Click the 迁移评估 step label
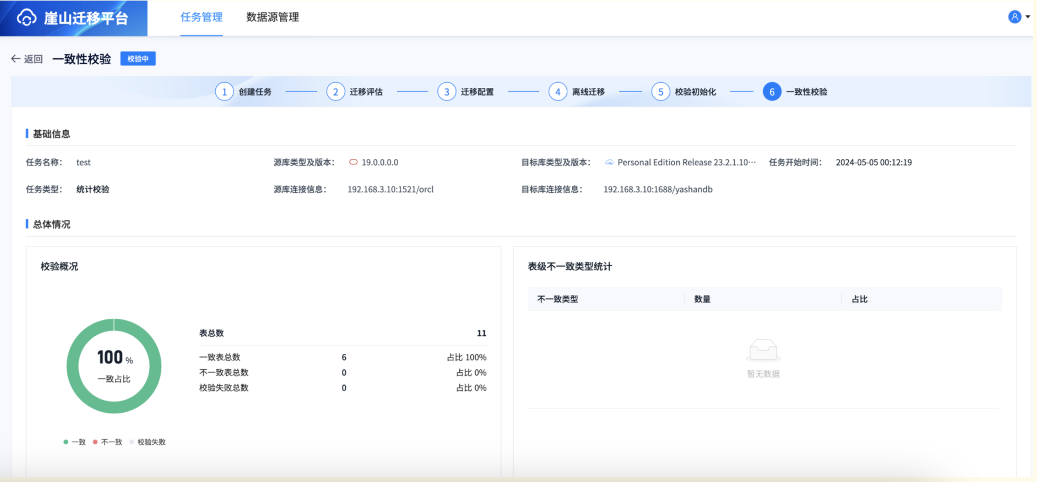 pos(366,92)
